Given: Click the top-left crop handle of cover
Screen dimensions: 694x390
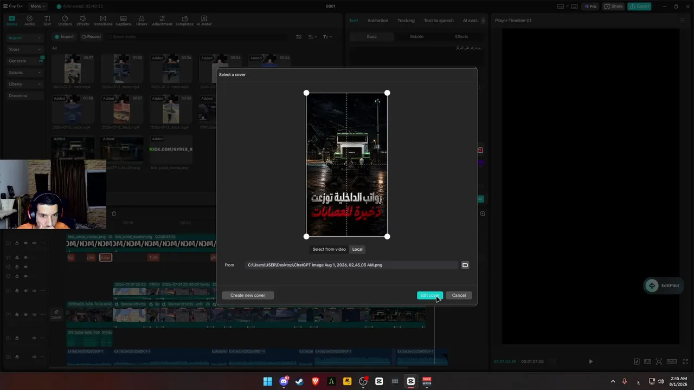Looking at the screenshot, I should [306, 93].
